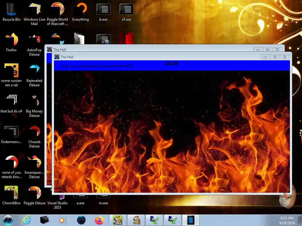Screen dimensions: 302x226
Task: Click the front 'The Hell' window title text
Action: tap(67, 57)
